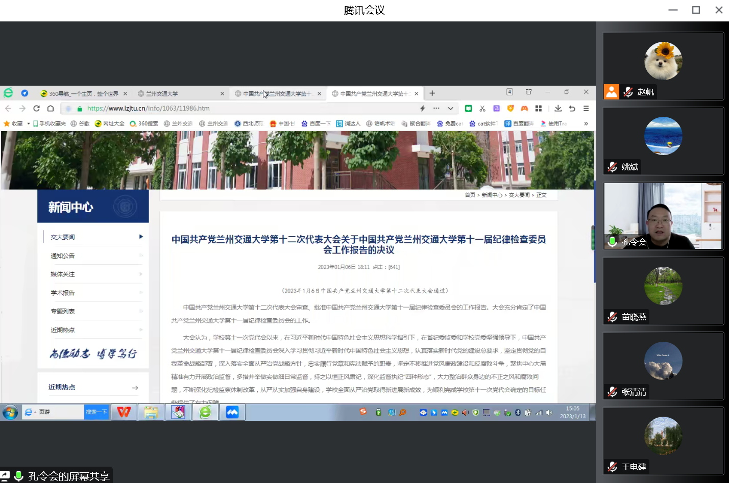Refresh the page in 360 browser
The height and width of the screenshot is (483, 729).
click(x=36, y=108)
